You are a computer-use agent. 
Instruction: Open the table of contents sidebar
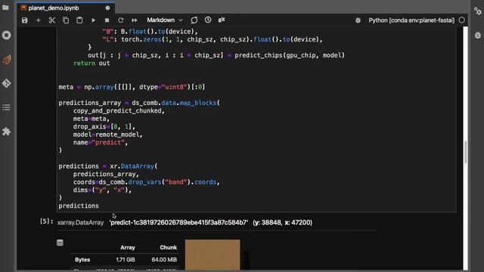[6, 107]
